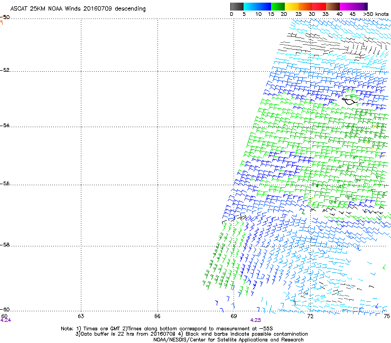Click the note line about Data buffer 22 hrs
This screenshot has height=343, width=391.
191,334
